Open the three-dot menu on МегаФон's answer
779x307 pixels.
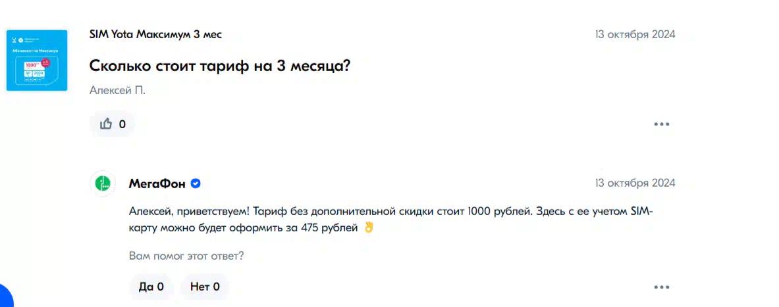(661, 287)
